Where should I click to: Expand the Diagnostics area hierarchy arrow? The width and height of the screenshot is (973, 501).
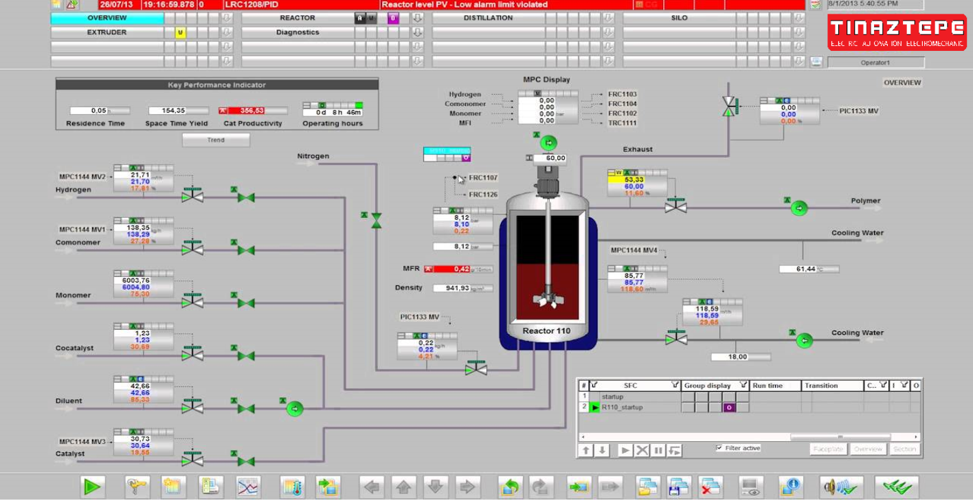417,32
